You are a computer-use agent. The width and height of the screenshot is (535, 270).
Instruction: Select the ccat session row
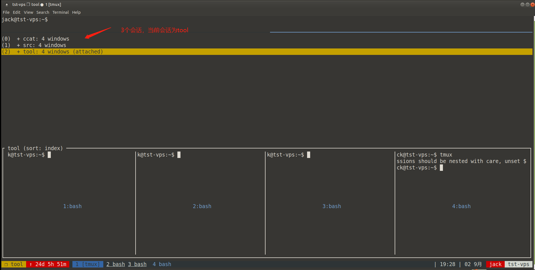[x=267, y=39]
